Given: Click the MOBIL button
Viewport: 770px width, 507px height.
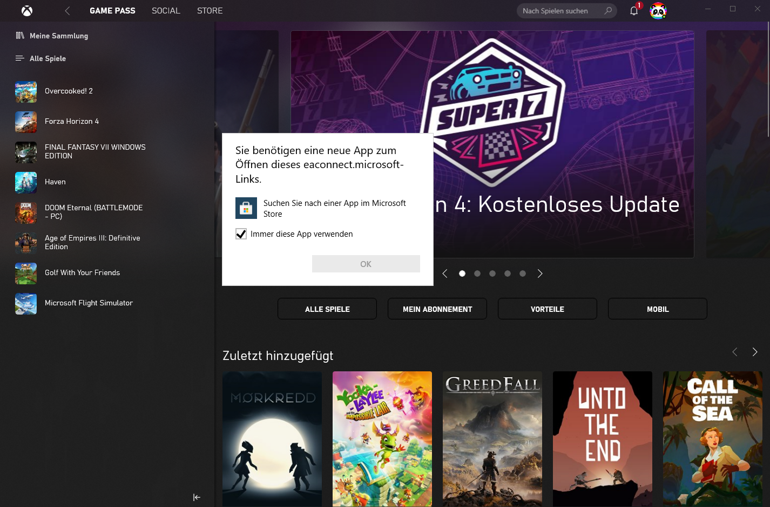Looking at the screenshot, I should coord(658,309).
